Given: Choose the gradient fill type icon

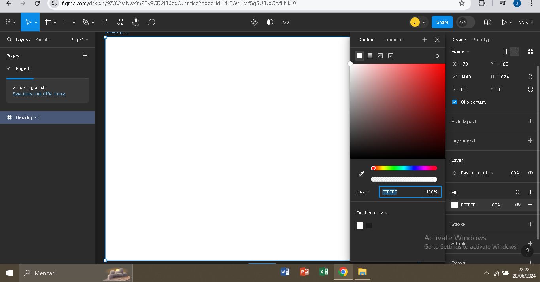Looking at the screenshot, I should [370, 56].
